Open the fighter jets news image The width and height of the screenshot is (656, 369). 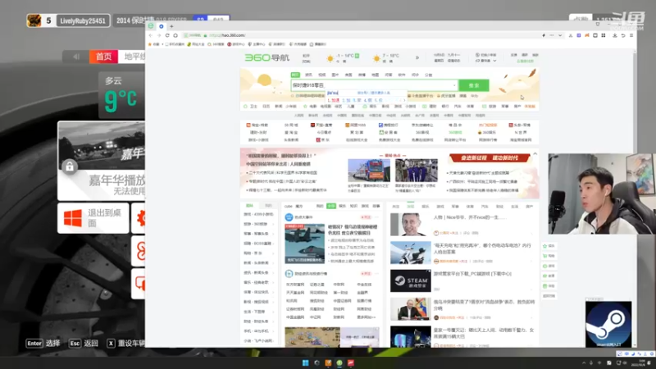pyautogui.click(x=304, y=244)
